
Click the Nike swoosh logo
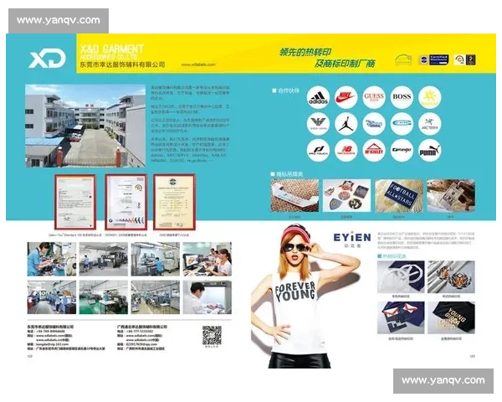(346, 98)
